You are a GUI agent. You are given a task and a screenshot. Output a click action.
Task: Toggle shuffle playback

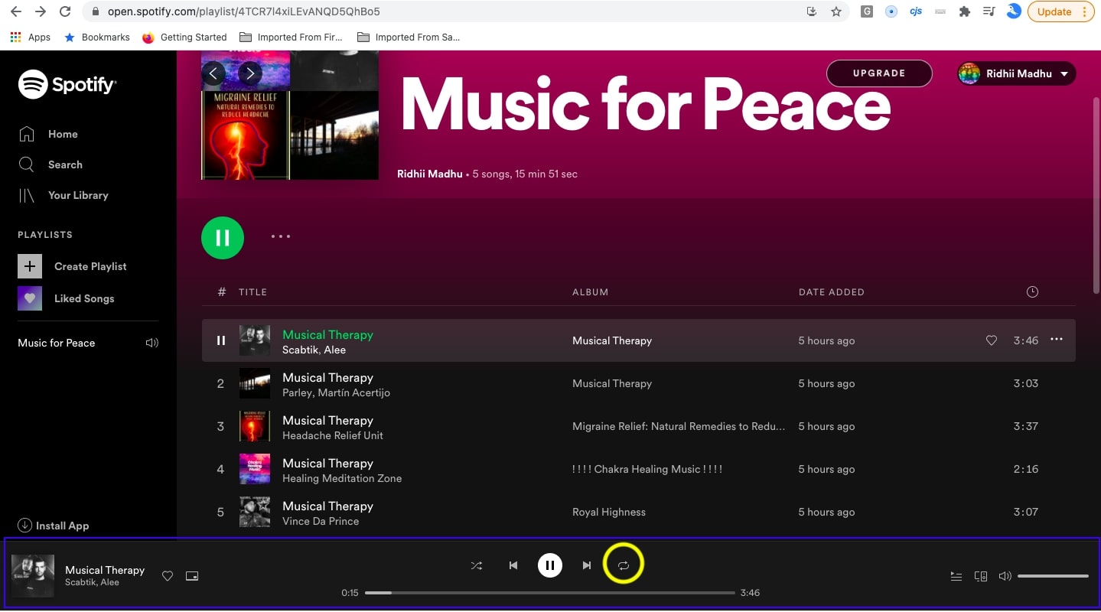pyautogui.click(x=477, y=565)
